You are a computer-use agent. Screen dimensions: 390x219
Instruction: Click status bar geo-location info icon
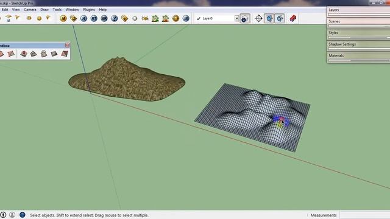(3, 215)
